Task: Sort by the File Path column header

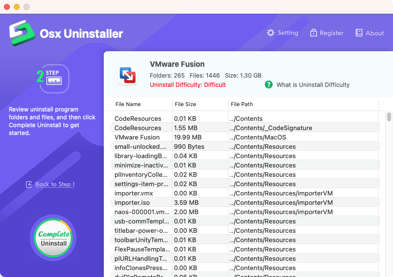Action: 242,104
